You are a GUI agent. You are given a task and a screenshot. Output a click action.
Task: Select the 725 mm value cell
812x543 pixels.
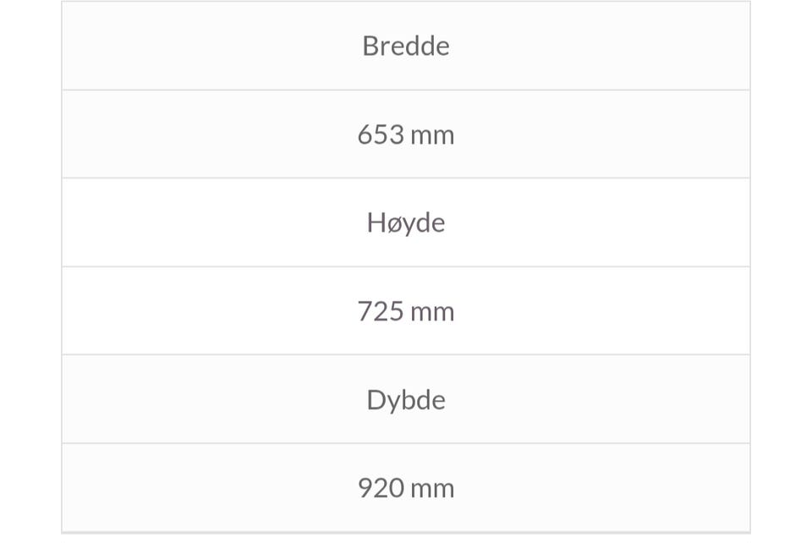click(x=405, y=311)
